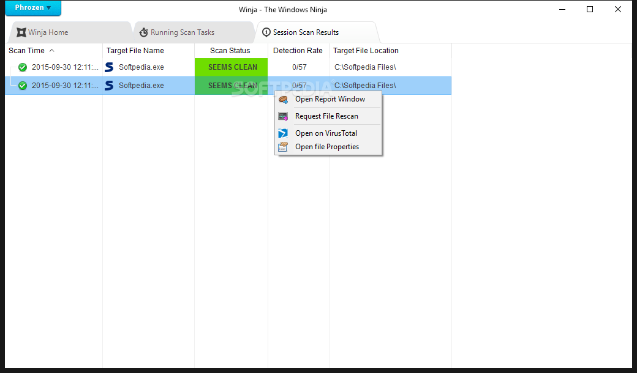Click the Winja Home tab icon
The height and width of the screenshot is (373, 637).
click(x=21, y=32)
